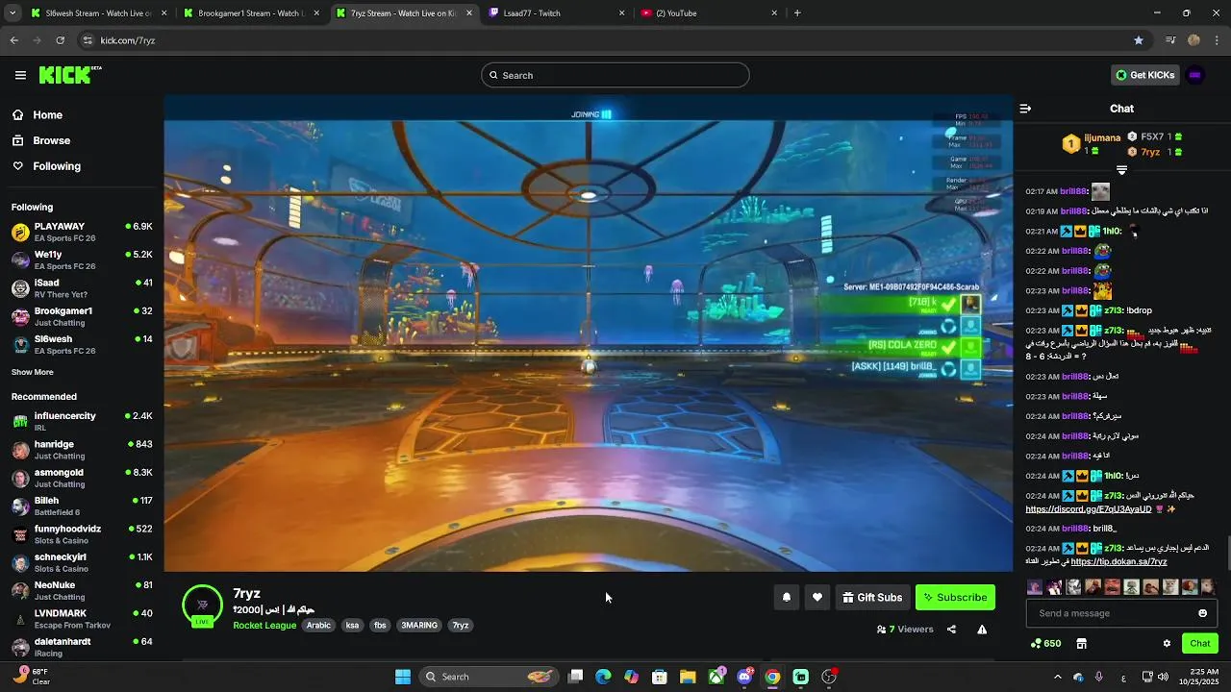Open Brookgamer1 channel in sidebar
The height and width of the screenshot is (692, 1231).
point(82,316)
